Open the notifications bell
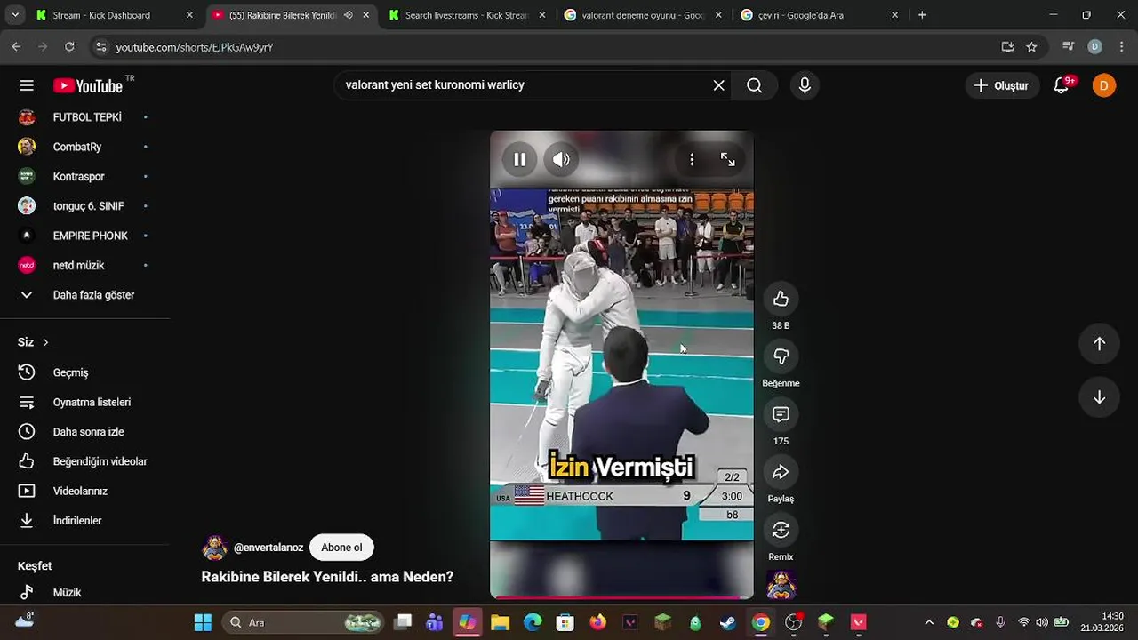The image size is (1138, 640). (x=1062, y=85)
